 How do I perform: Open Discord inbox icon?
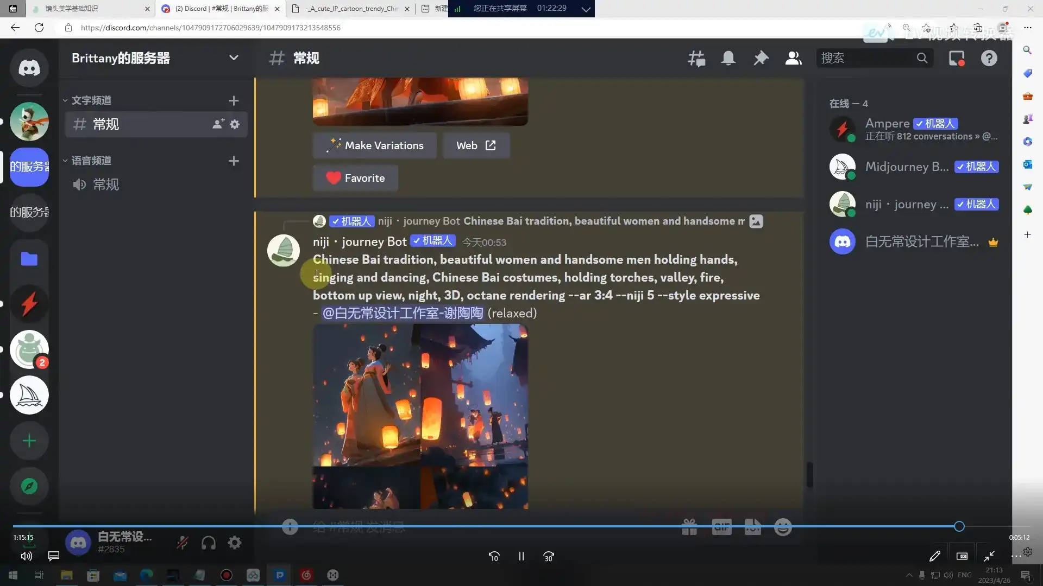pyautogui.click(x=956, y=58)
